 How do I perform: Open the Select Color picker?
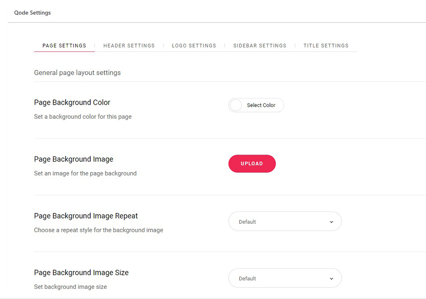tap(256, 105)
